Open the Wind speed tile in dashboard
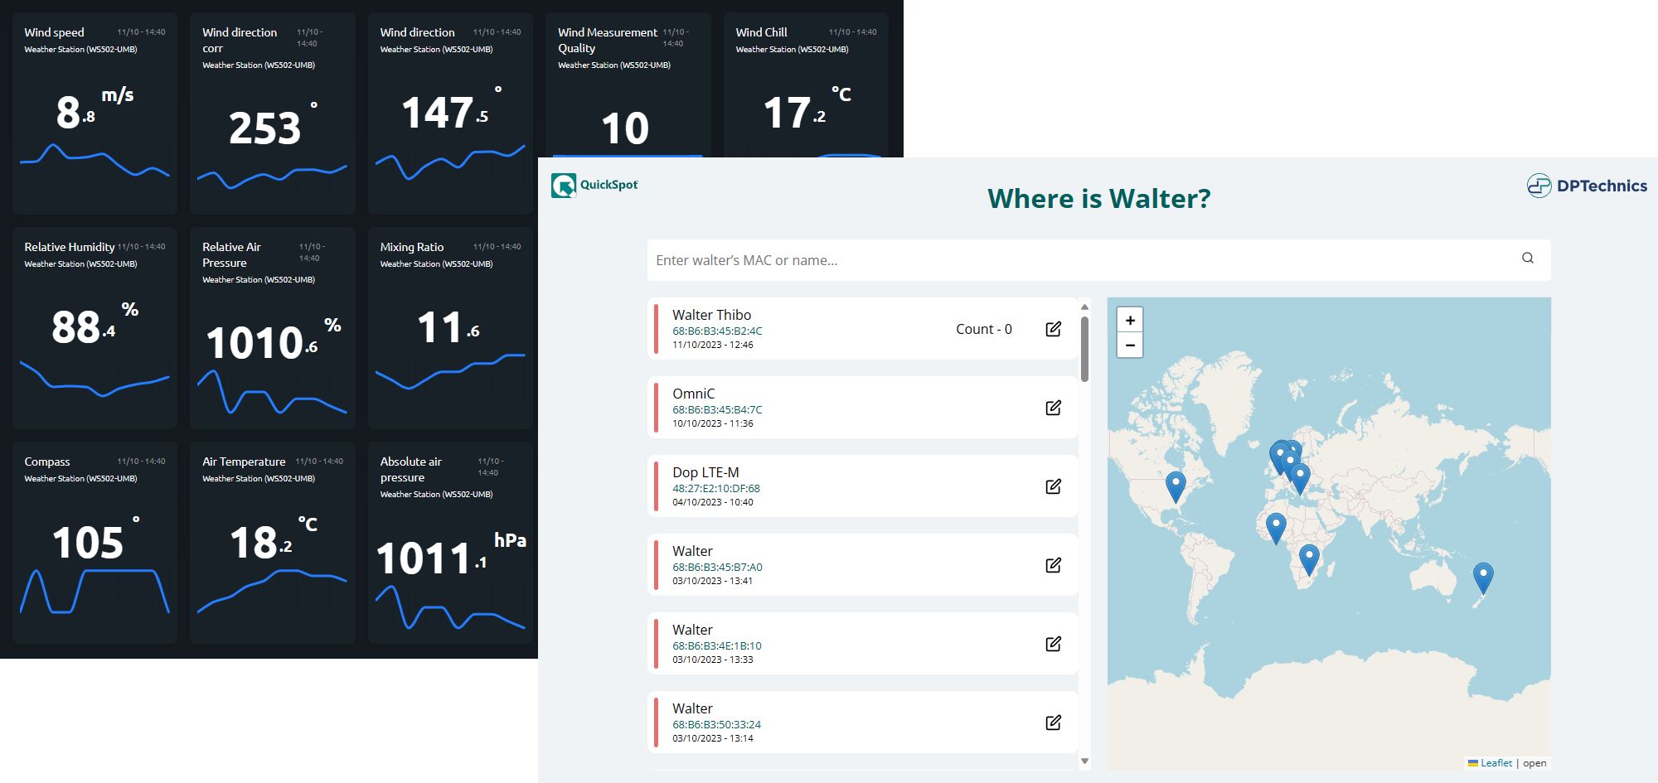The width and height of the screenshot is (1658, 783). [95, 114]
